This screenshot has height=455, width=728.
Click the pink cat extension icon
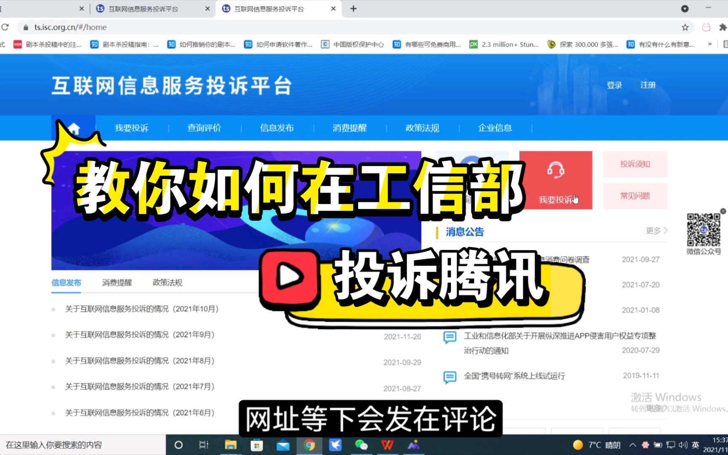pos(706,27)
